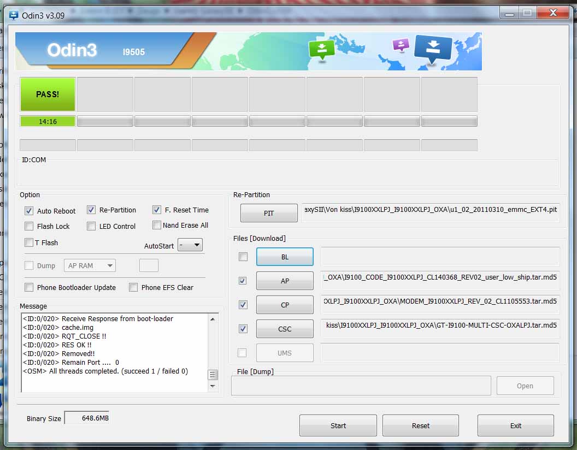Viewport: 577px width, 450px height.
Task: Disable the Re-Partition checkbox
Action: [91, 210]
